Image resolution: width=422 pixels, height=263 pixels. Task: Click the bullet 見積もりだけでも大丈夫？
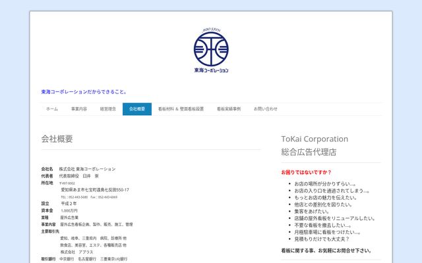pos(322,239)
